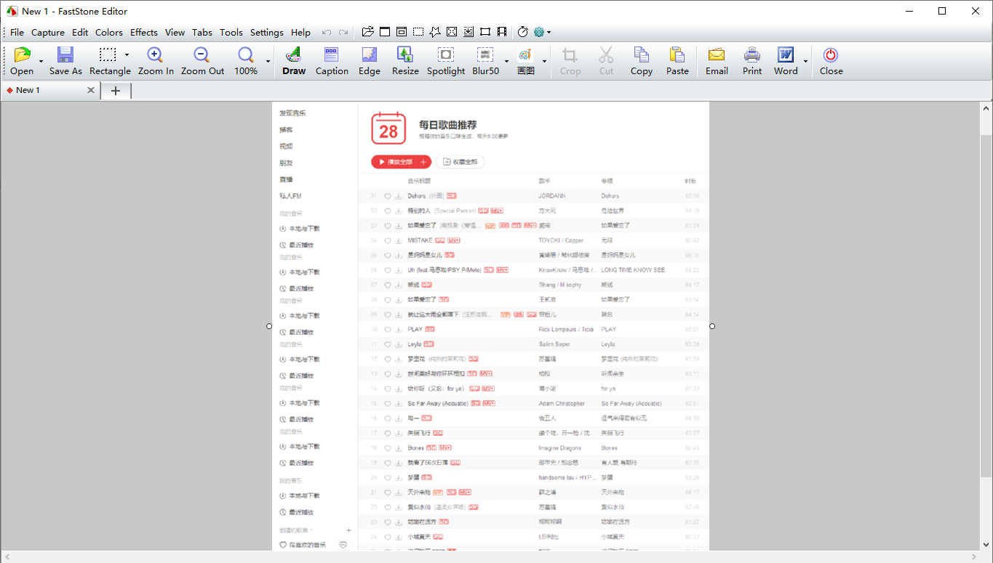Open the Capture menu
This screenshot has height=563, width=993.
(48, 32)
